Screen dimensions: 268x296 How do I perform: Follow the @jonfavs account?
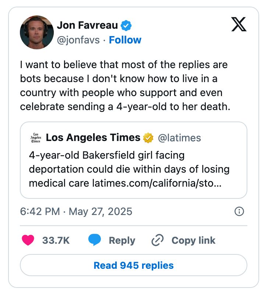[125, 40]
